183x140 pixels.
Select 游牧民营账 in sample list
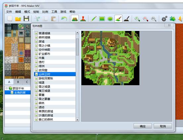tap(55, 78)
